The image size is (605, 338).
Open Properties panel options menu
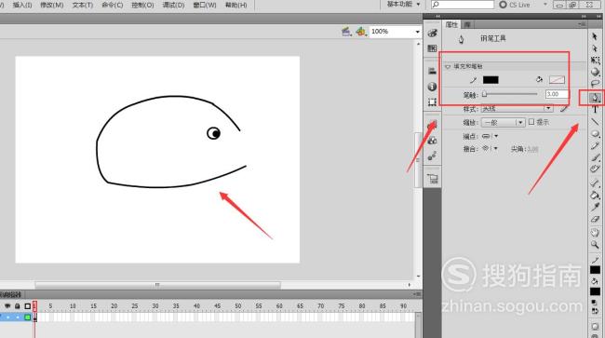(x=582, y=24)
